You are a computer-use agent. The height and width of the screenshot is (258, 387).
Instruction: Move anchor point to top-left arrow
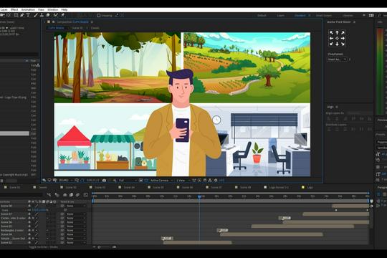331,32
